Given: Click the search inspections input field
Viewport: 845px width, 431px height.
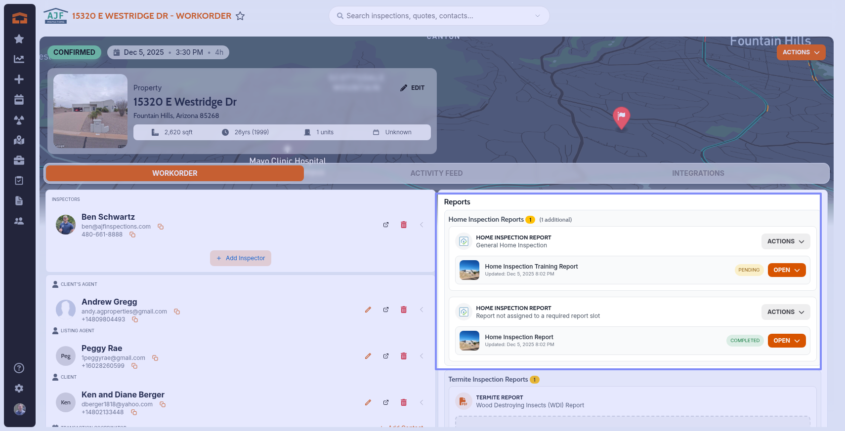Looking at the screenshot, I should tap(439, 16).
